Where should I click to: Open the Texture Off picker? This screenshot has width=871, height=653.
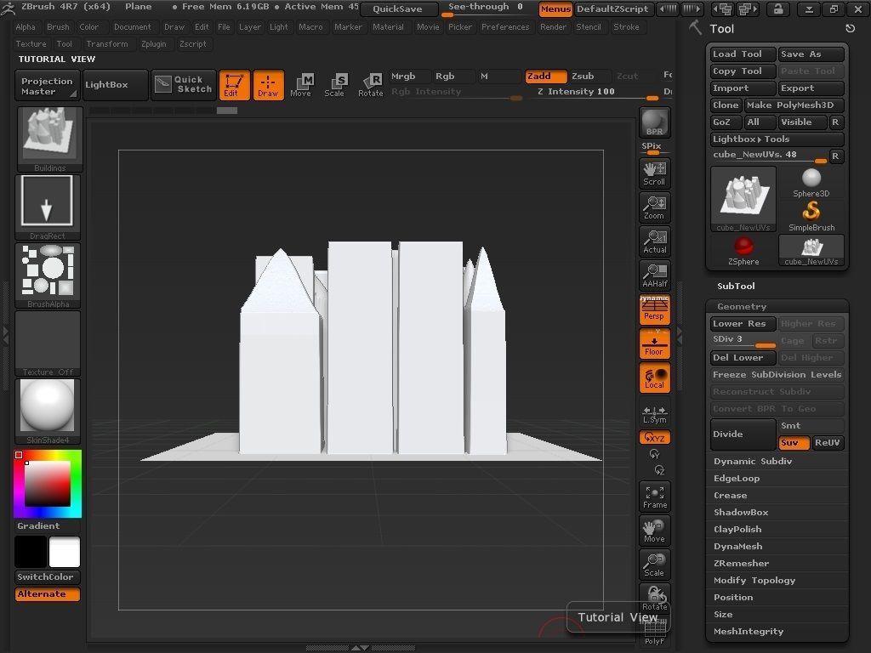click(x=48, y=344)
